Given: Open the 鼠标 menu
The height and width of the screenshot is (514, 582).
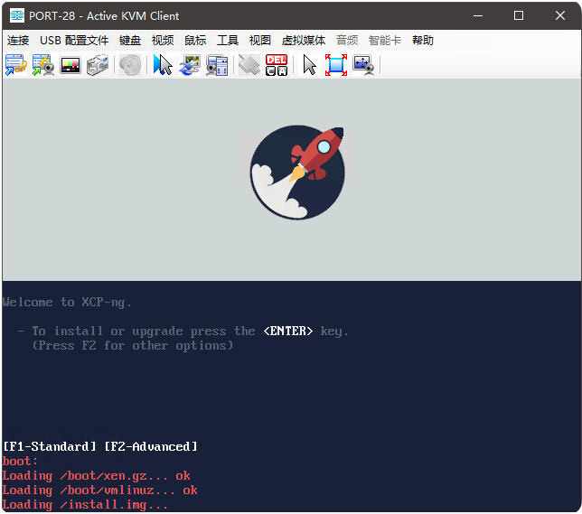Looking at the screenshot, I should point(195,40).
